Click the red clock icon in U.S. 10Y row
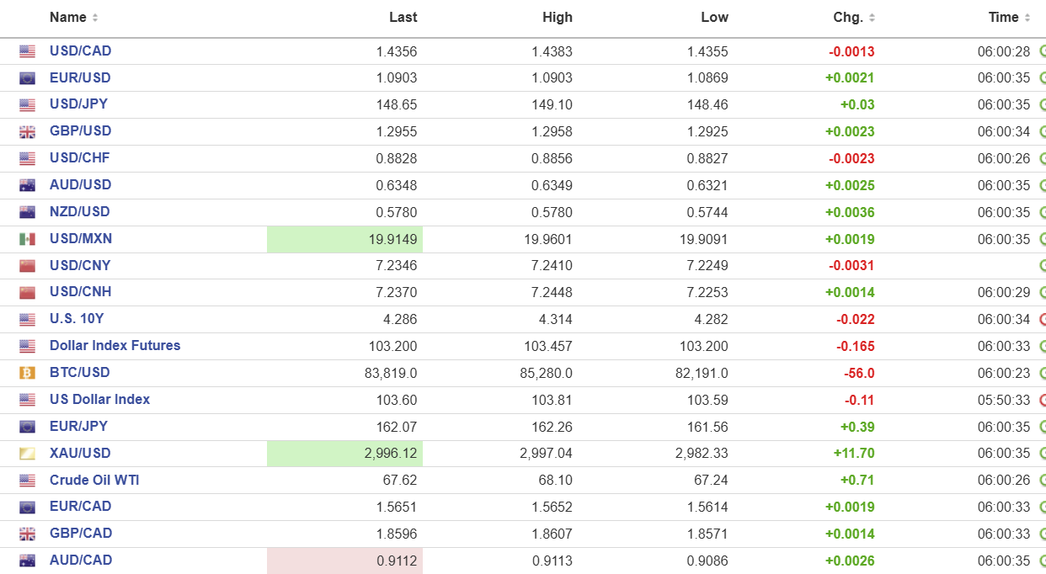Viewport: 1046px width, 574px height. 1042,319
